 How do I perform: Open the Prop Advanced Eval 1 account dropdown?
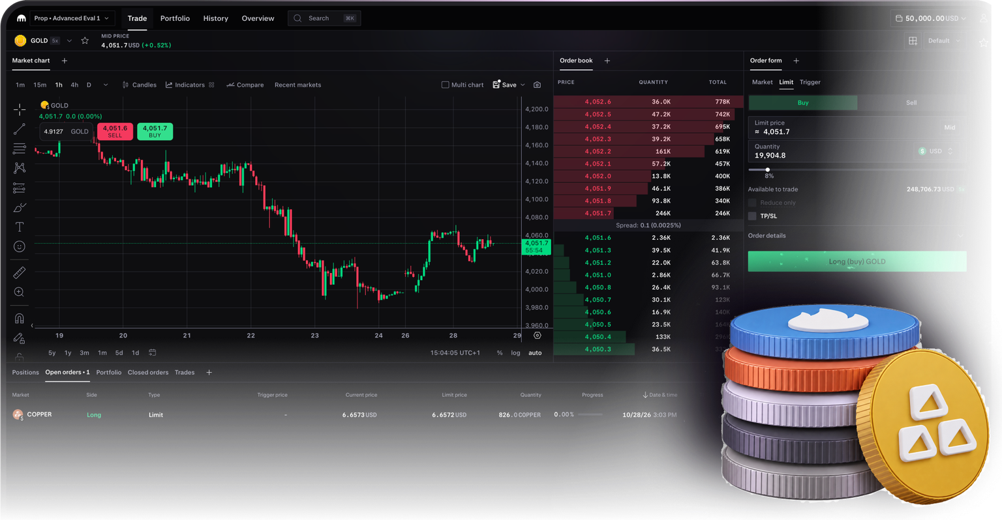72,18
